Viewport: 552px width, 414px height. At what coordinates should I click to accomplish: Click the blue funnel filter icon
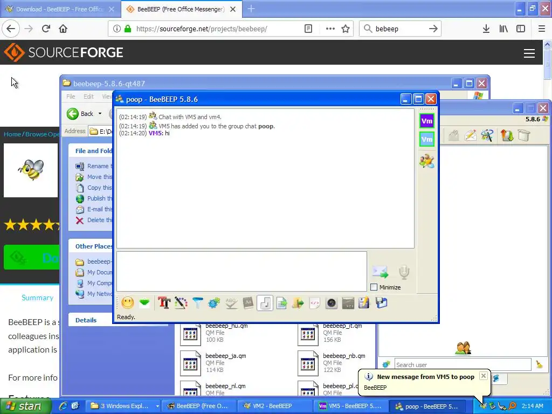pyautogui.click(x=197, y=303)
